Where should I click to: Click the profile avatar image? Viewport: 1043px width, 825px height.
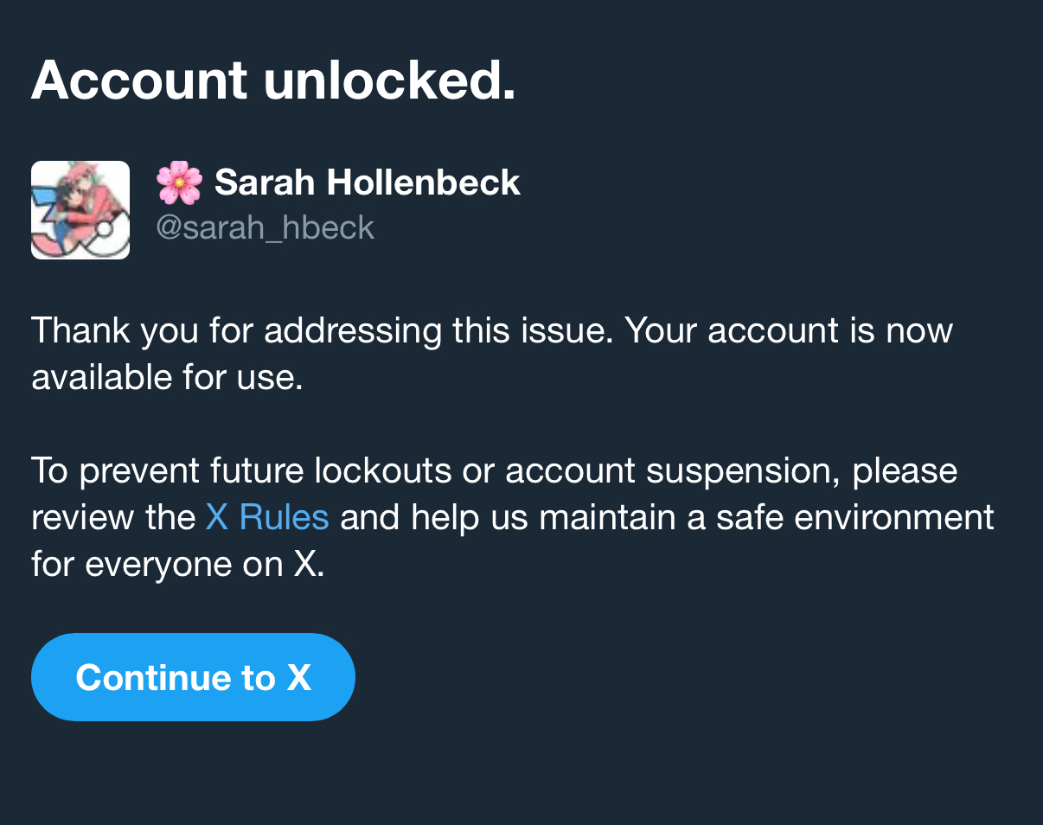point(80,210)
